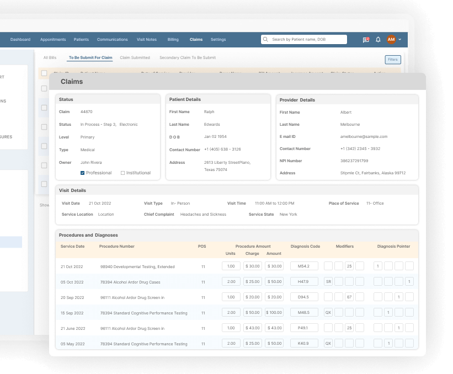Click the $ 100.00 amount field
Screen dimensions: 453x374
274,312
